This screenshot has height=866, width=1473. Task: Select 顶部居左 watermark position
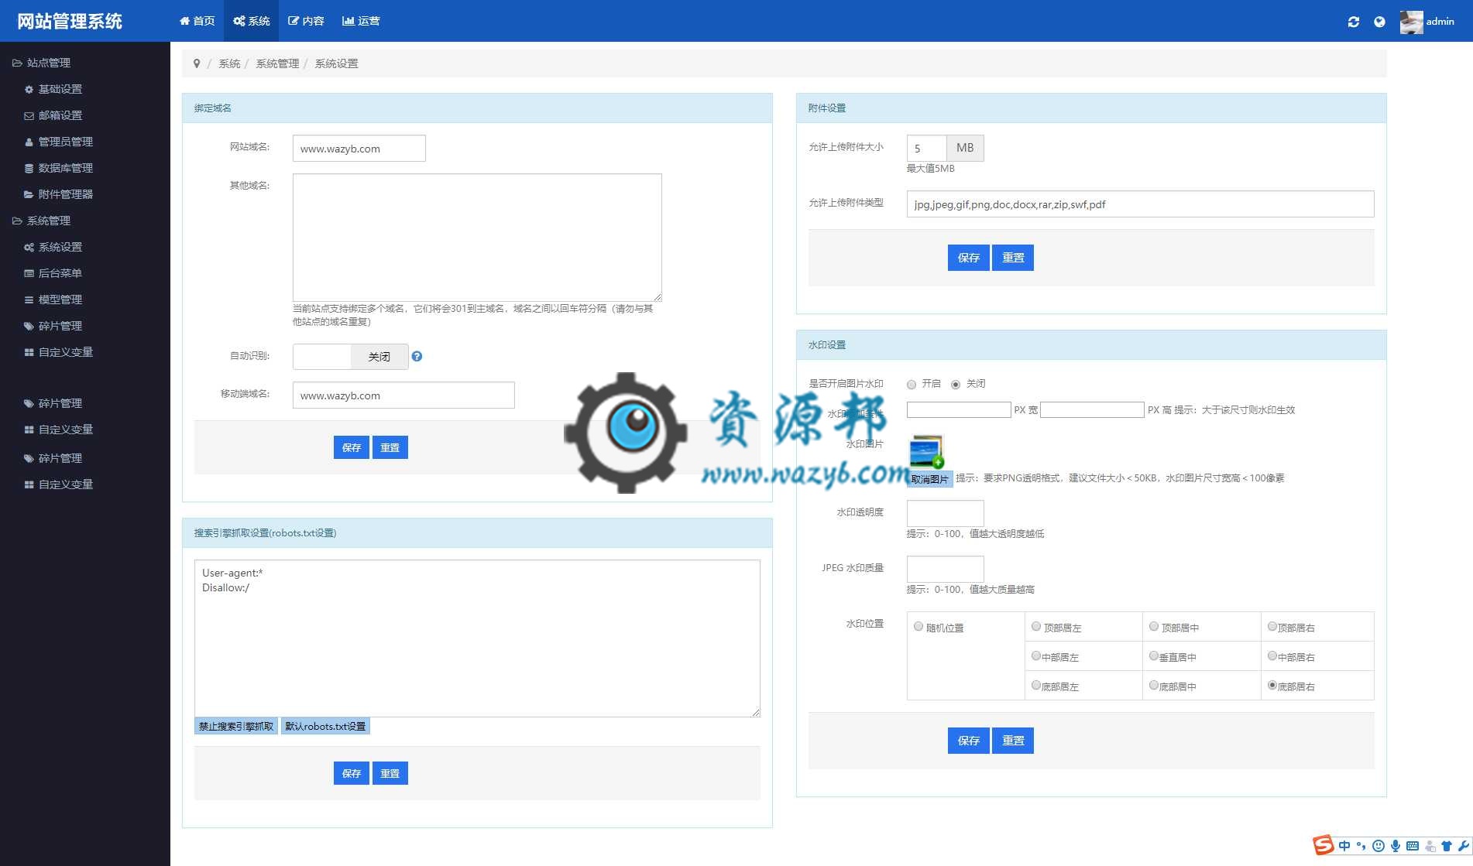(x=1036, y=627)
